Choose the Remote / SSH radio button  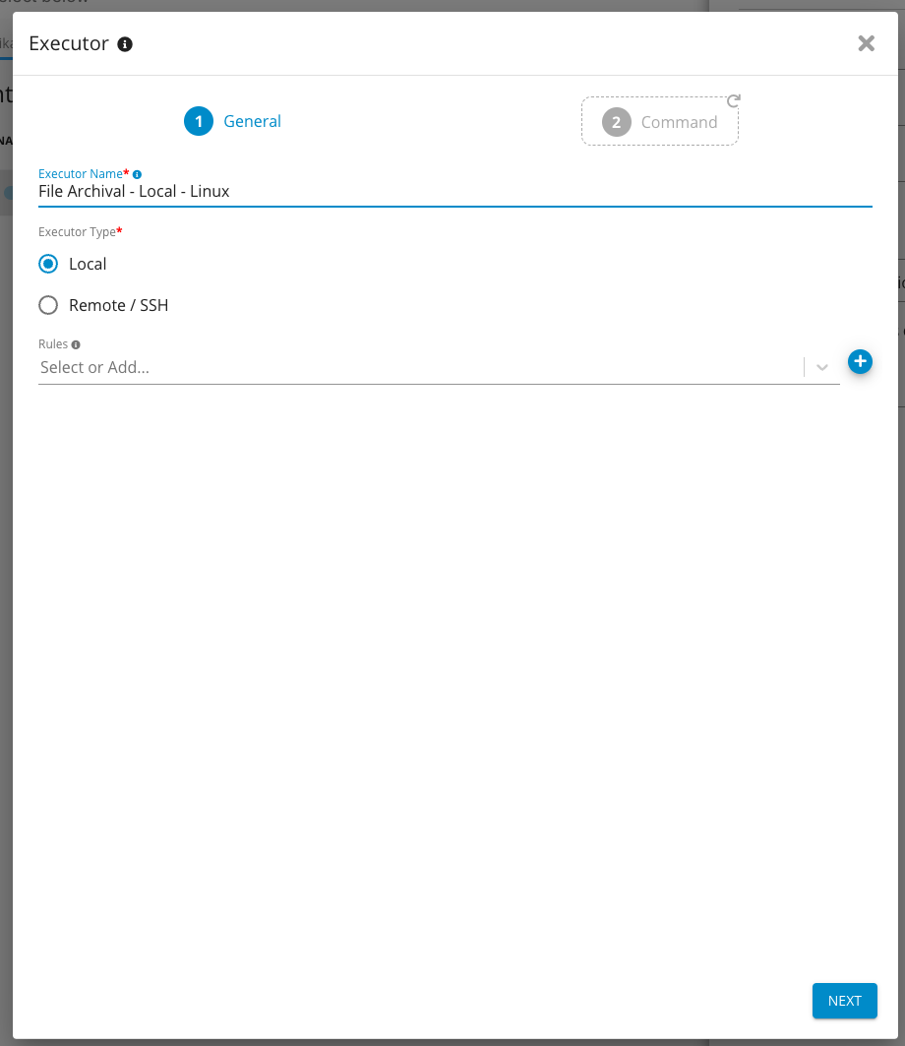click(x=48, y=305)
